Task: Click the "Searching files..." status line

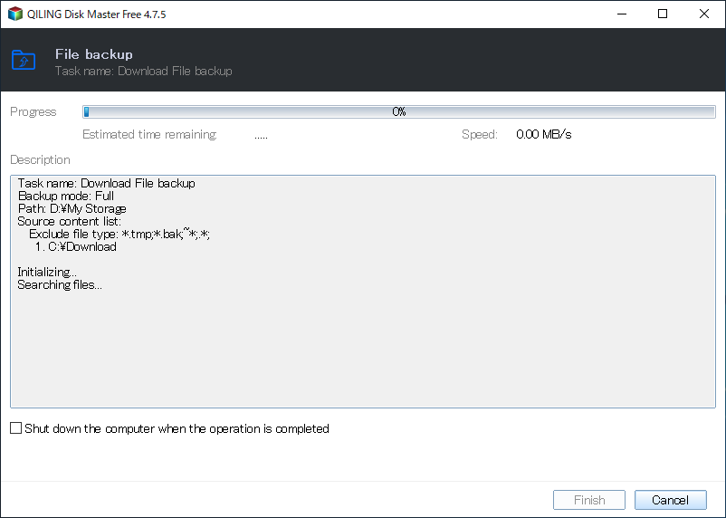Action: pyautogui.click(x=60, y=284)
